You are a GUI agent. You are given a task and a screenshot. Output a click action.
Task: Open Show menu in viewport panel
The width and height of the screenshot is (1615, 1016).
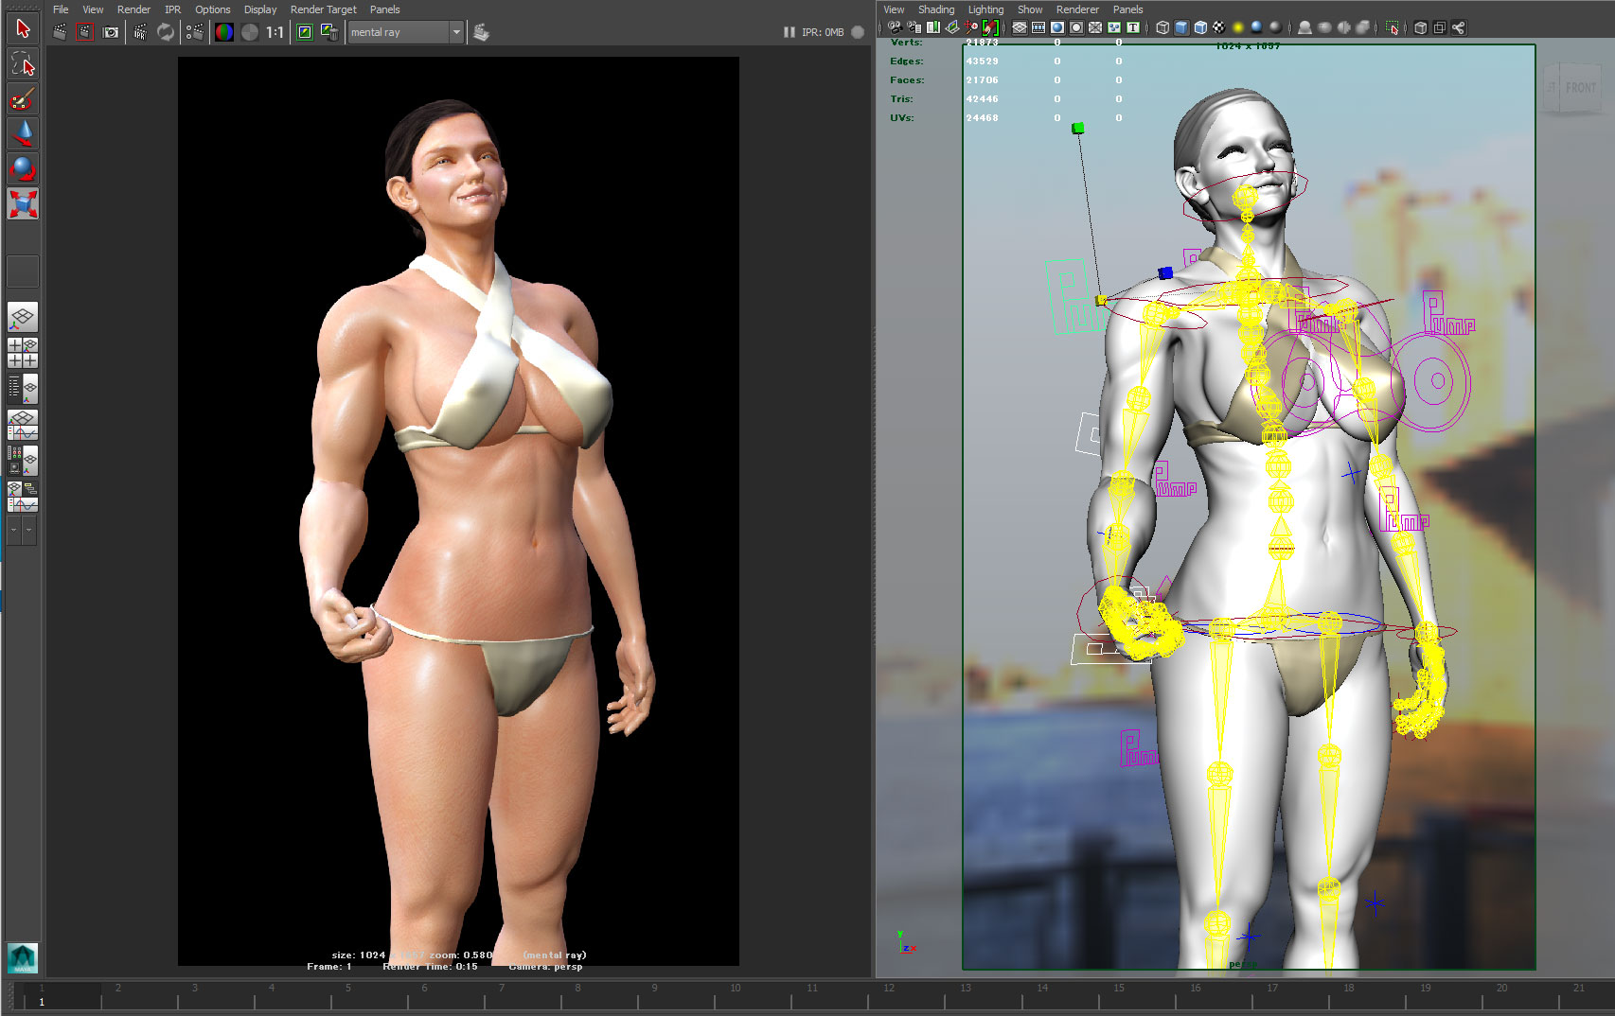[1030, 9]
